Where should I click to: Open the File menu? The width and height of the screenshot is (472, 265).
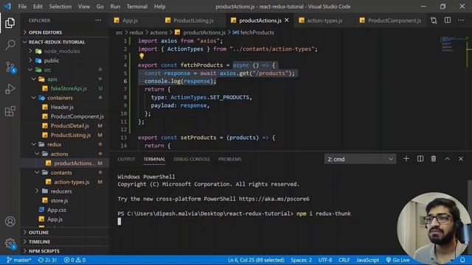(22, 7)
